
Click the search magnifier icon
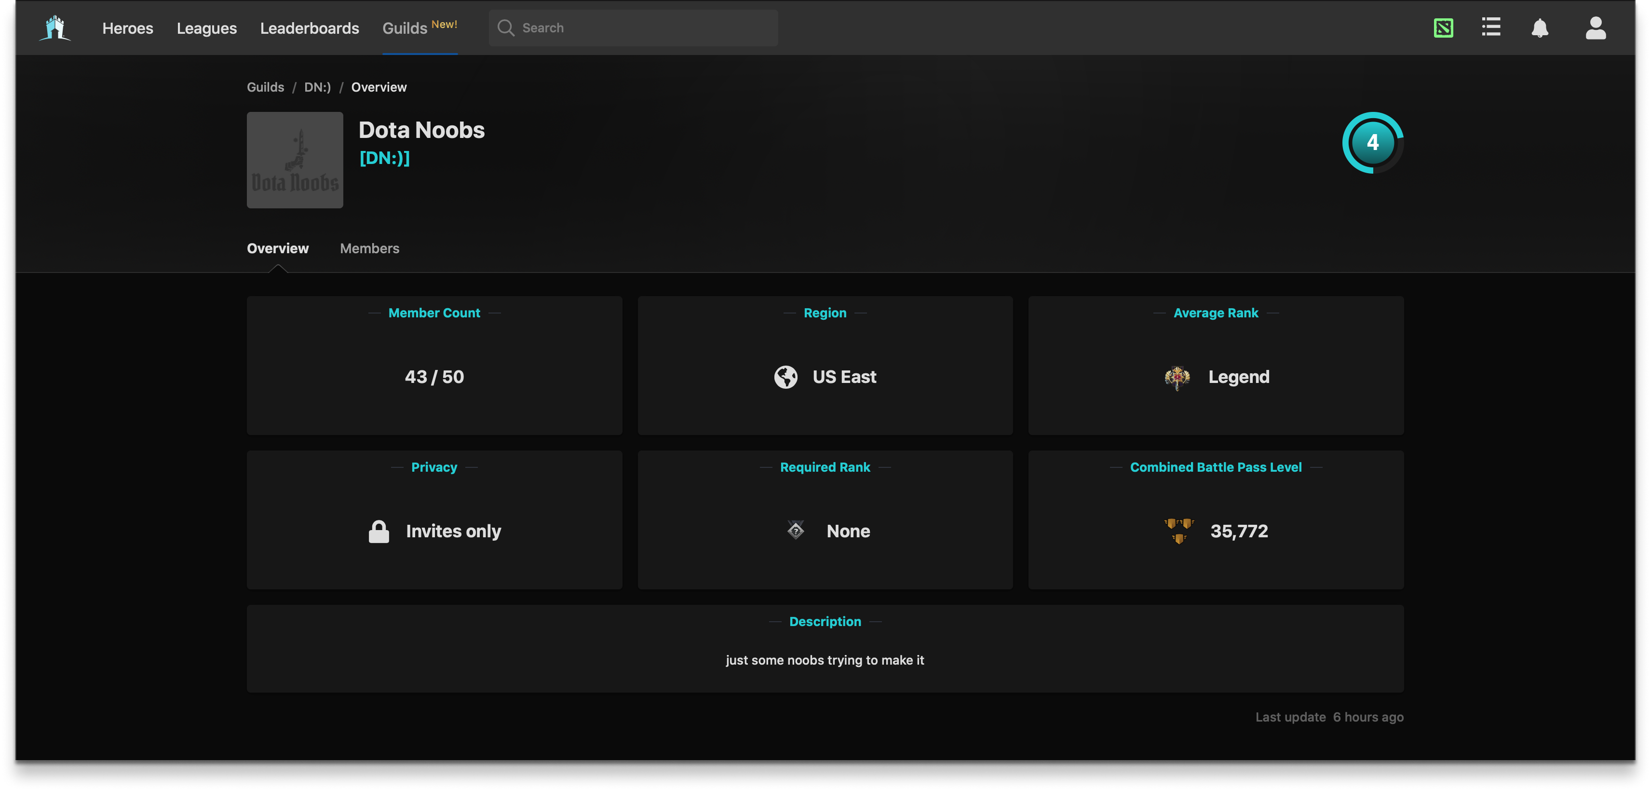506,28
